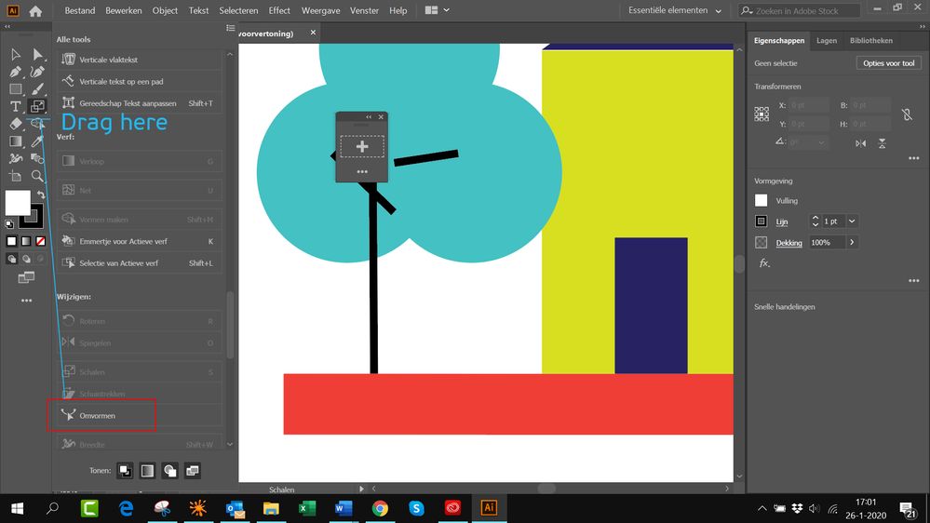This screenshot has width=930, height=523.
Task: Click the Vulling fill color swatch
Action: tap(762, 201)
